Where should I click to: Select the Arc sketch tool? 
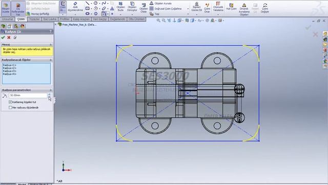96,8
